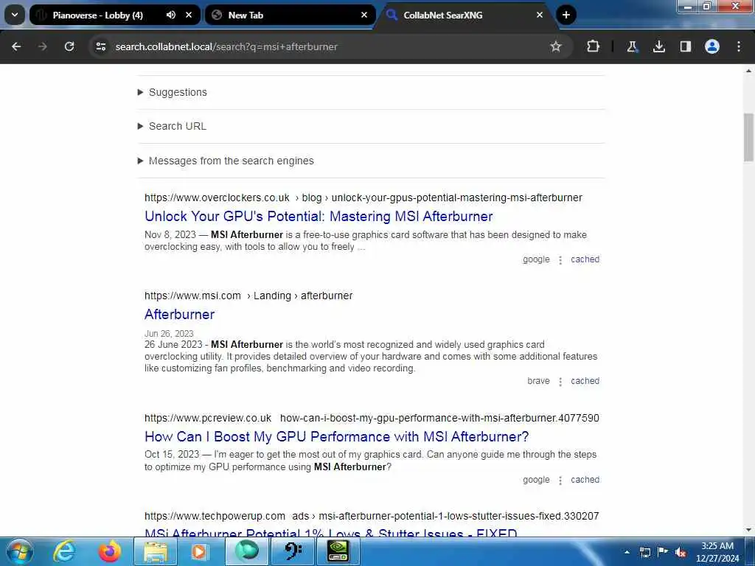Image resolution: width=755 pixels, height=566 pixels.
Task: Click the www.pcreview.co.uk result URL
Action: pos(372,418)
